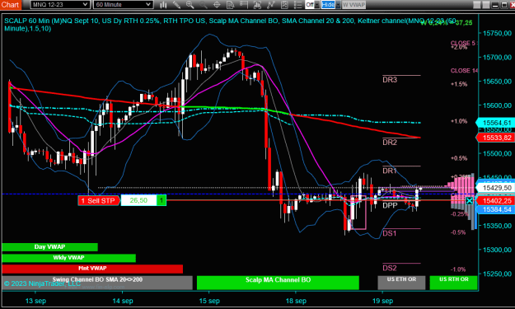Click the DR2 pivot level label
Image resolution: width=515 pixels, height=309 pixels.
[x=390, y=143]
